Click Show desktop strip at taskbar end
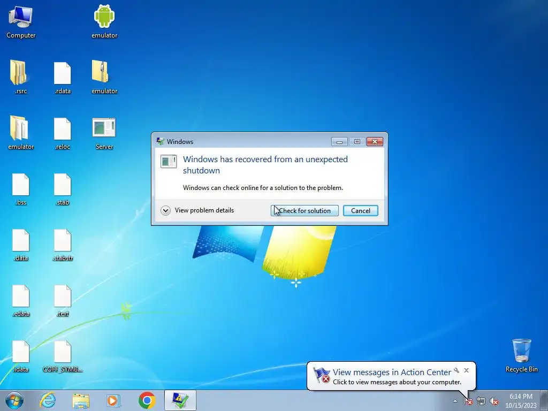The width and height of the screenshot is (548, 411). (544, 400)
